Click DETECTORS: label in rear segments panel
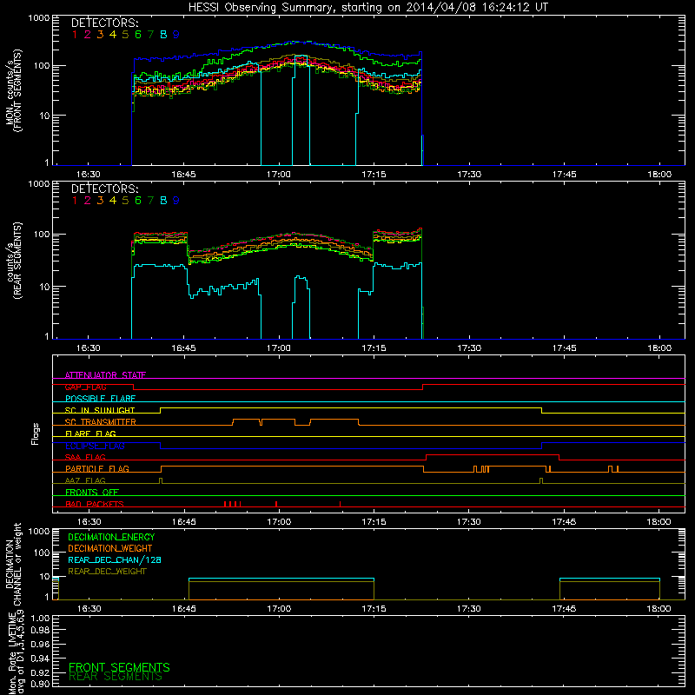 (104, 189)
